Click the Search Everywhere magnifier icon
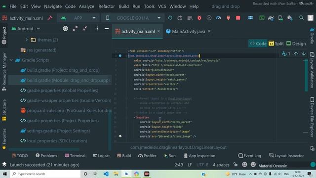Screen dimensions: 316x178 pos(301,18)
